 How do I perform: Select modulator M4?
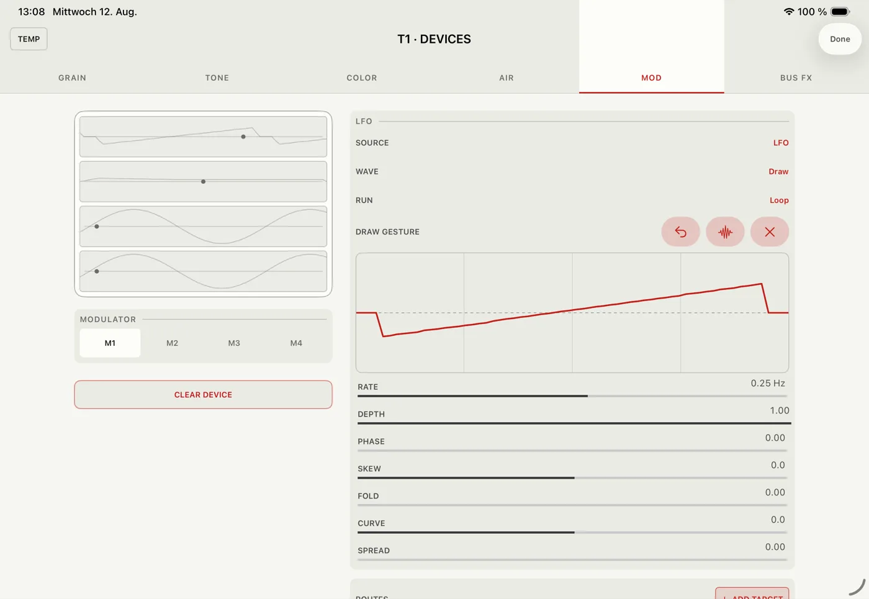[296, 343]
